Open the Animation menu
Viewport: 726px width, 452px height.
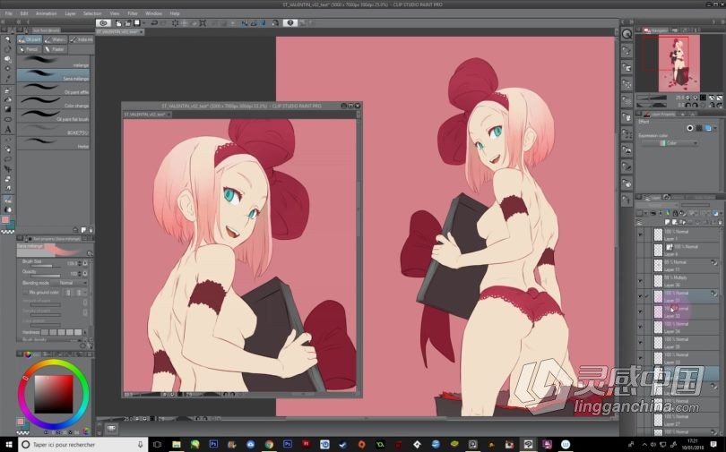click(47, 13)
